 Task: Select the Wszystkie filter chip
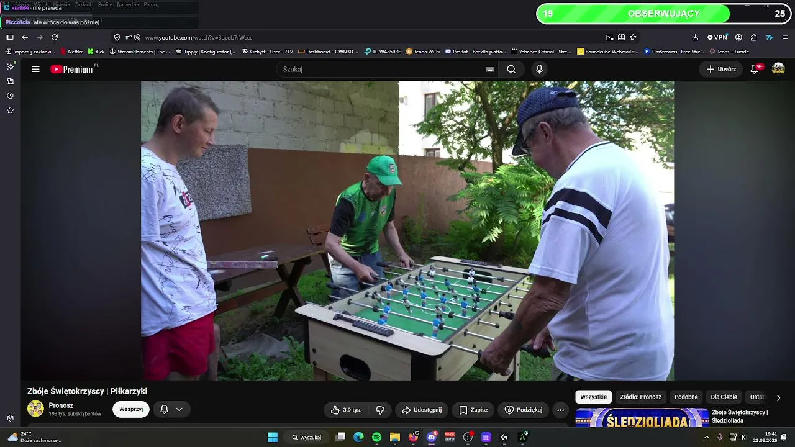(x=593, y=397)
